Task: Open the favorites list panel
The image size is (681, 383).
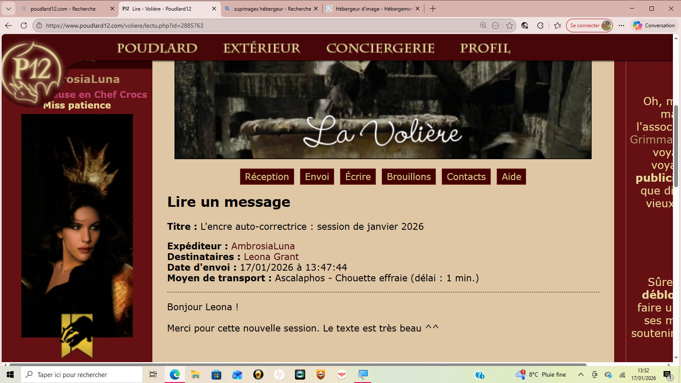Action: [x=558, y=26]
